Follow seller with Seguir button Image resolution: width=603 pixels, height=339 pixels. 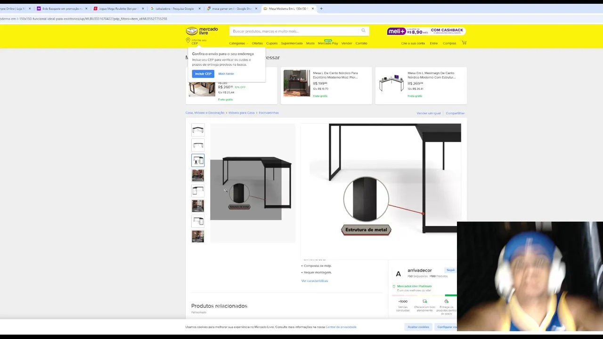click(x=450, y=270)
